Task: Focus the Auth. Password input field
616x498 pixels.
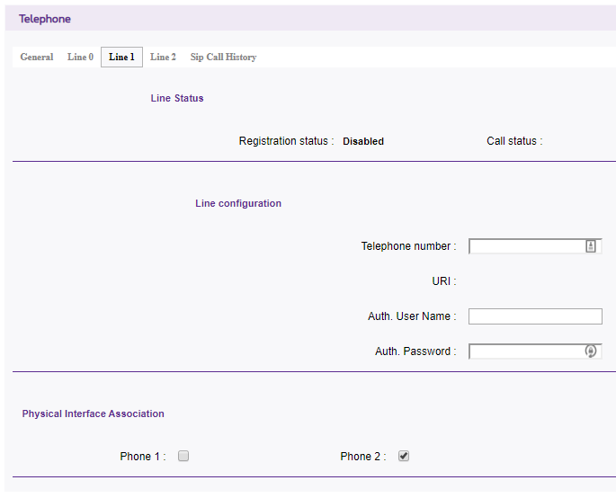Action: click(526, 351)
